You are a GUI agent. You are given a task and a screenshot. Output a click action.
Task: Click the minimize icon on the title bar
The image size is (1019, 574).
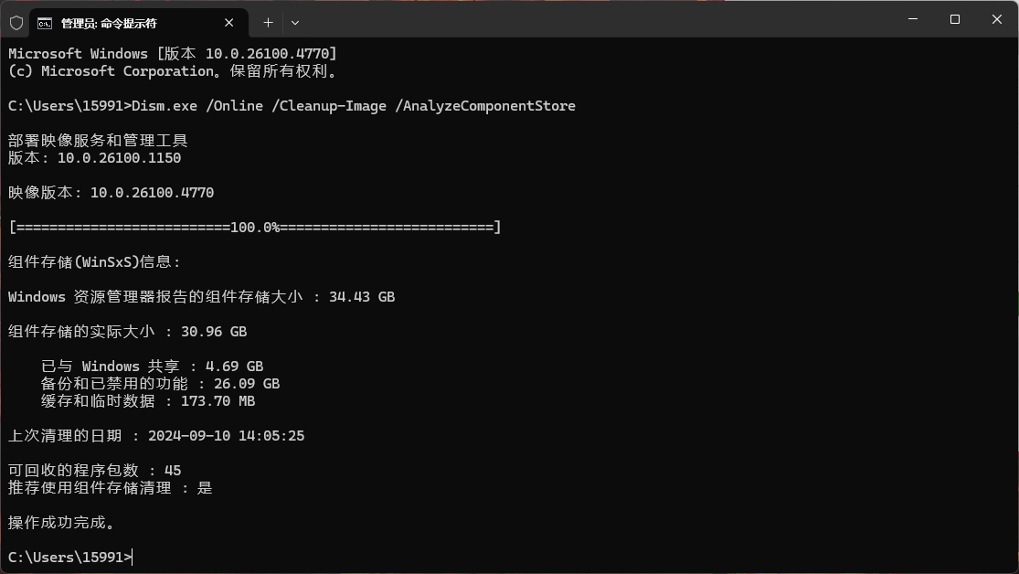click(x=912, y=18)
